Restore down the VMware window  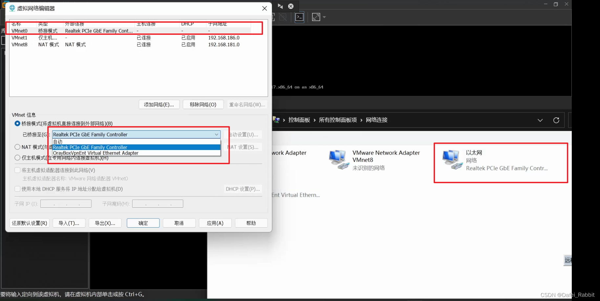pos(556,4)
